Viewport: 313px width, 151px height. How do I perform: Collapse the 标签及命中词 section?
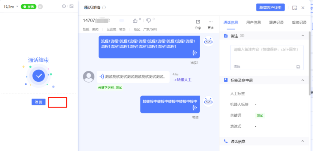pyautogui.click(x=302, y=80)
